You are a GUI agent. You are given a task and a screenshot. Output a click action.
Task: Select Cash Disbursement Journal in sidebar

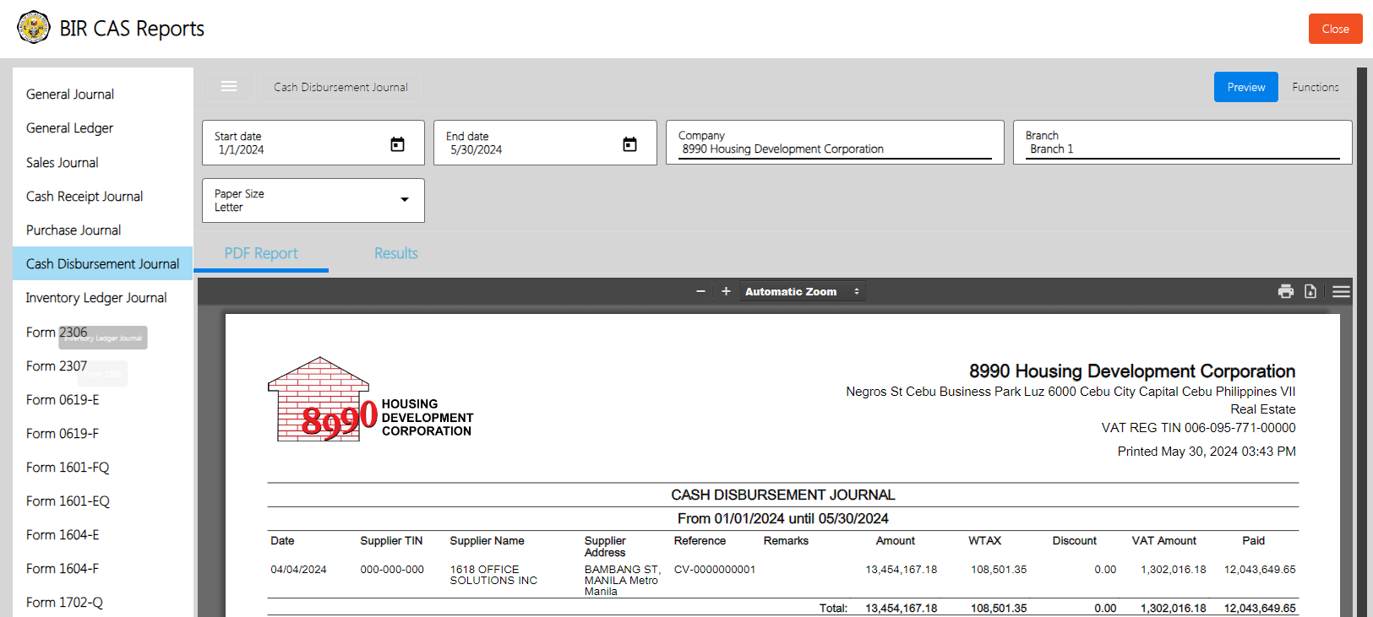coord(102,264)
